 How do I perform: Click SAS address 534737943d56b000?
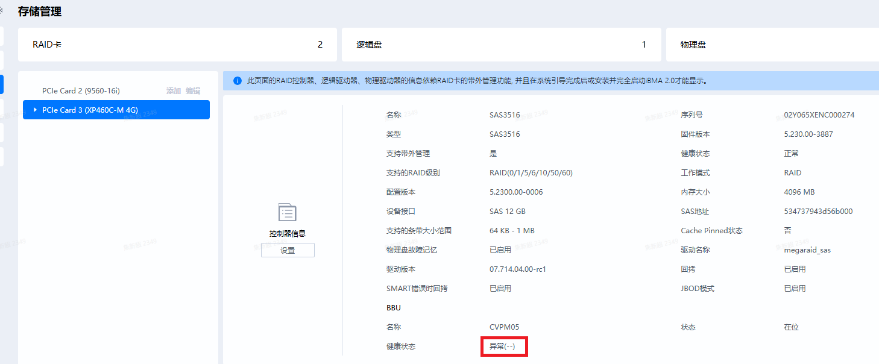[x=818, y=212]
